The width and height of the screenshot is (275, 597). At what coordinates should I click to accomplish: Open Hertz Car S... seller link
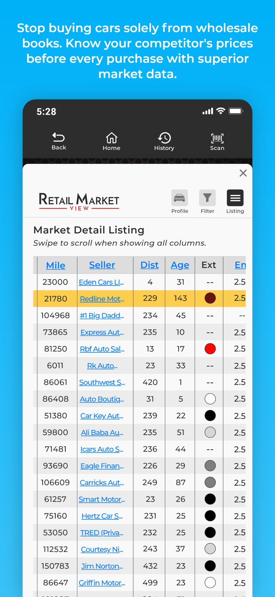(x=102, y=516)
